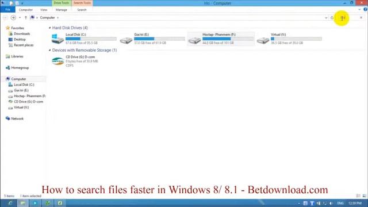The width and height of the screenshot is (368, 207).
Task: Select Libraries in the navigation pane
Action: coord(17,56)
